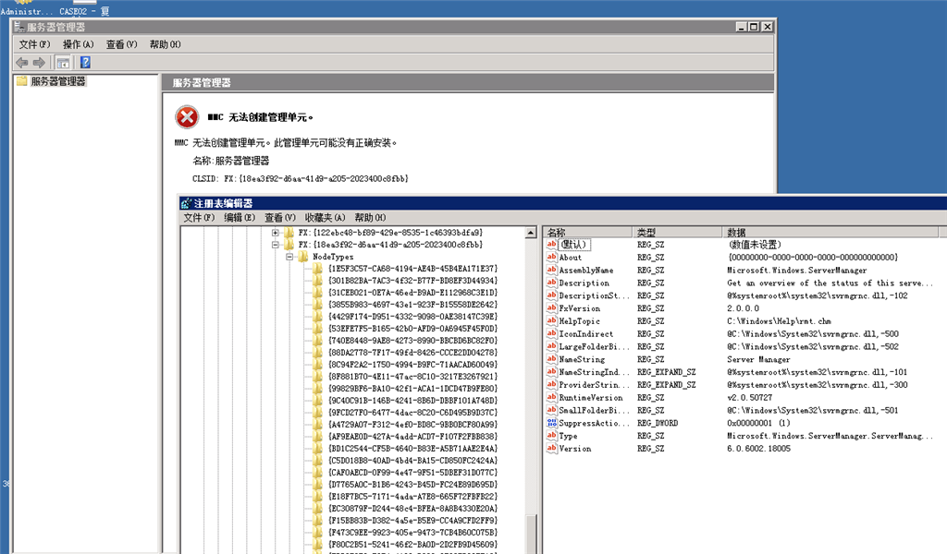Screen dimensions: 947x554
Task: Select the {4429F174-D951...} key
Action: coord(413,317)
